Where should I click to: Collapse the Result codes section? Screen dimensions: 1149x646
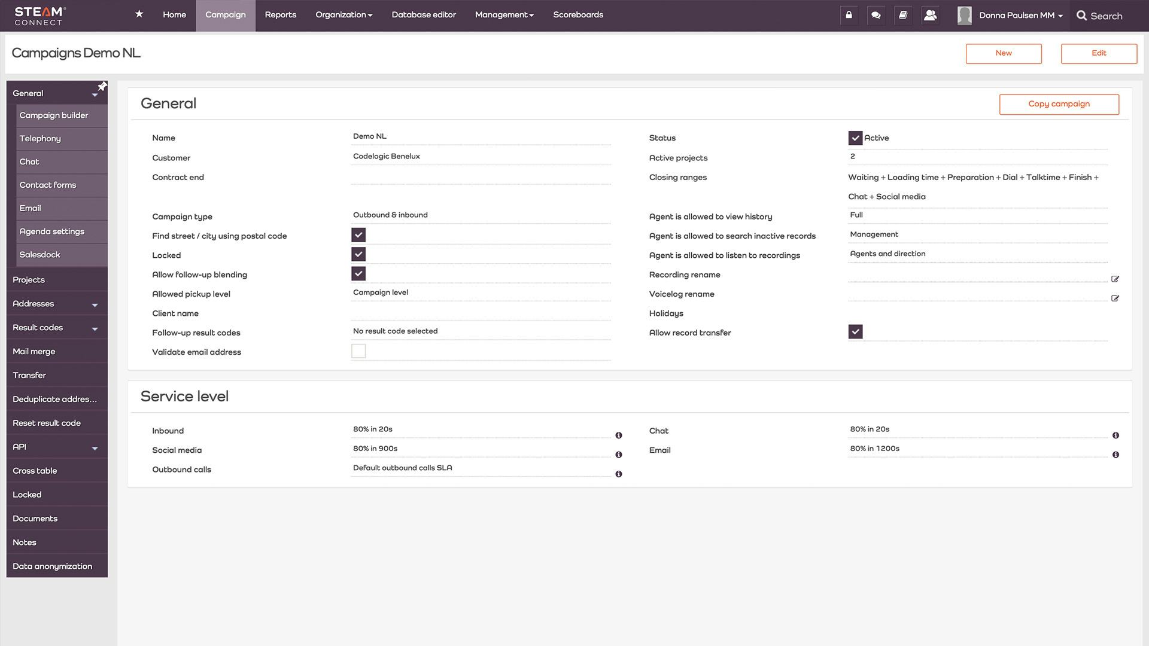click(x=94, y=328)
